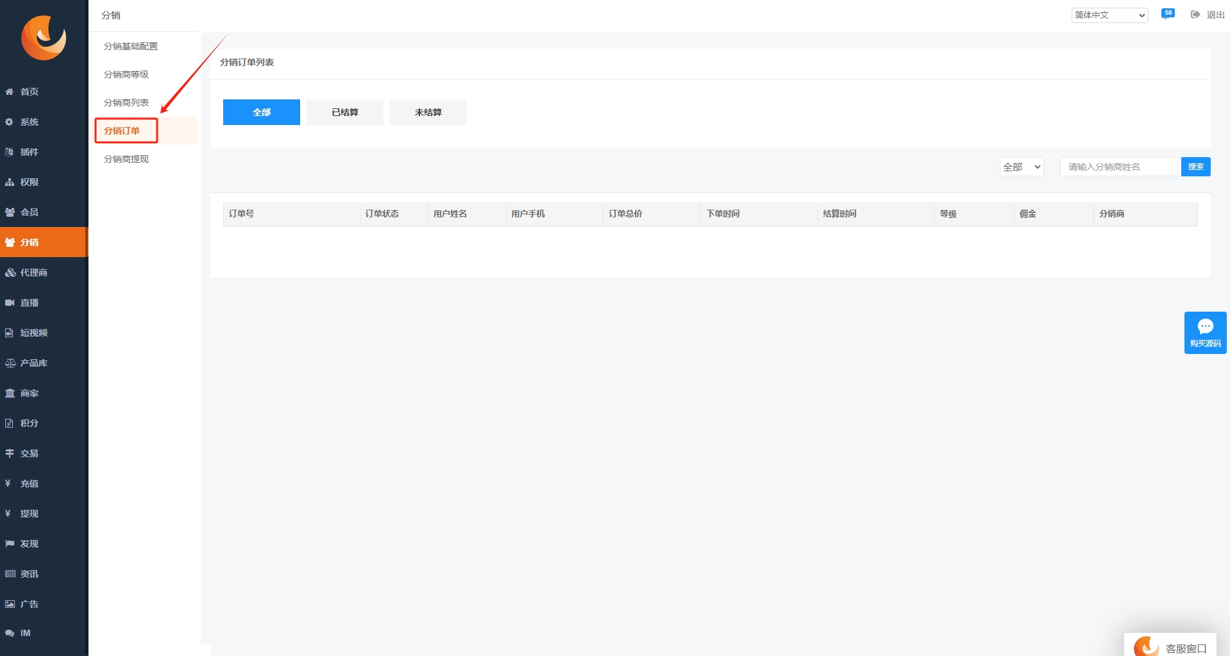
Task: Click the 积分 document icon
Action: (10, 423)
